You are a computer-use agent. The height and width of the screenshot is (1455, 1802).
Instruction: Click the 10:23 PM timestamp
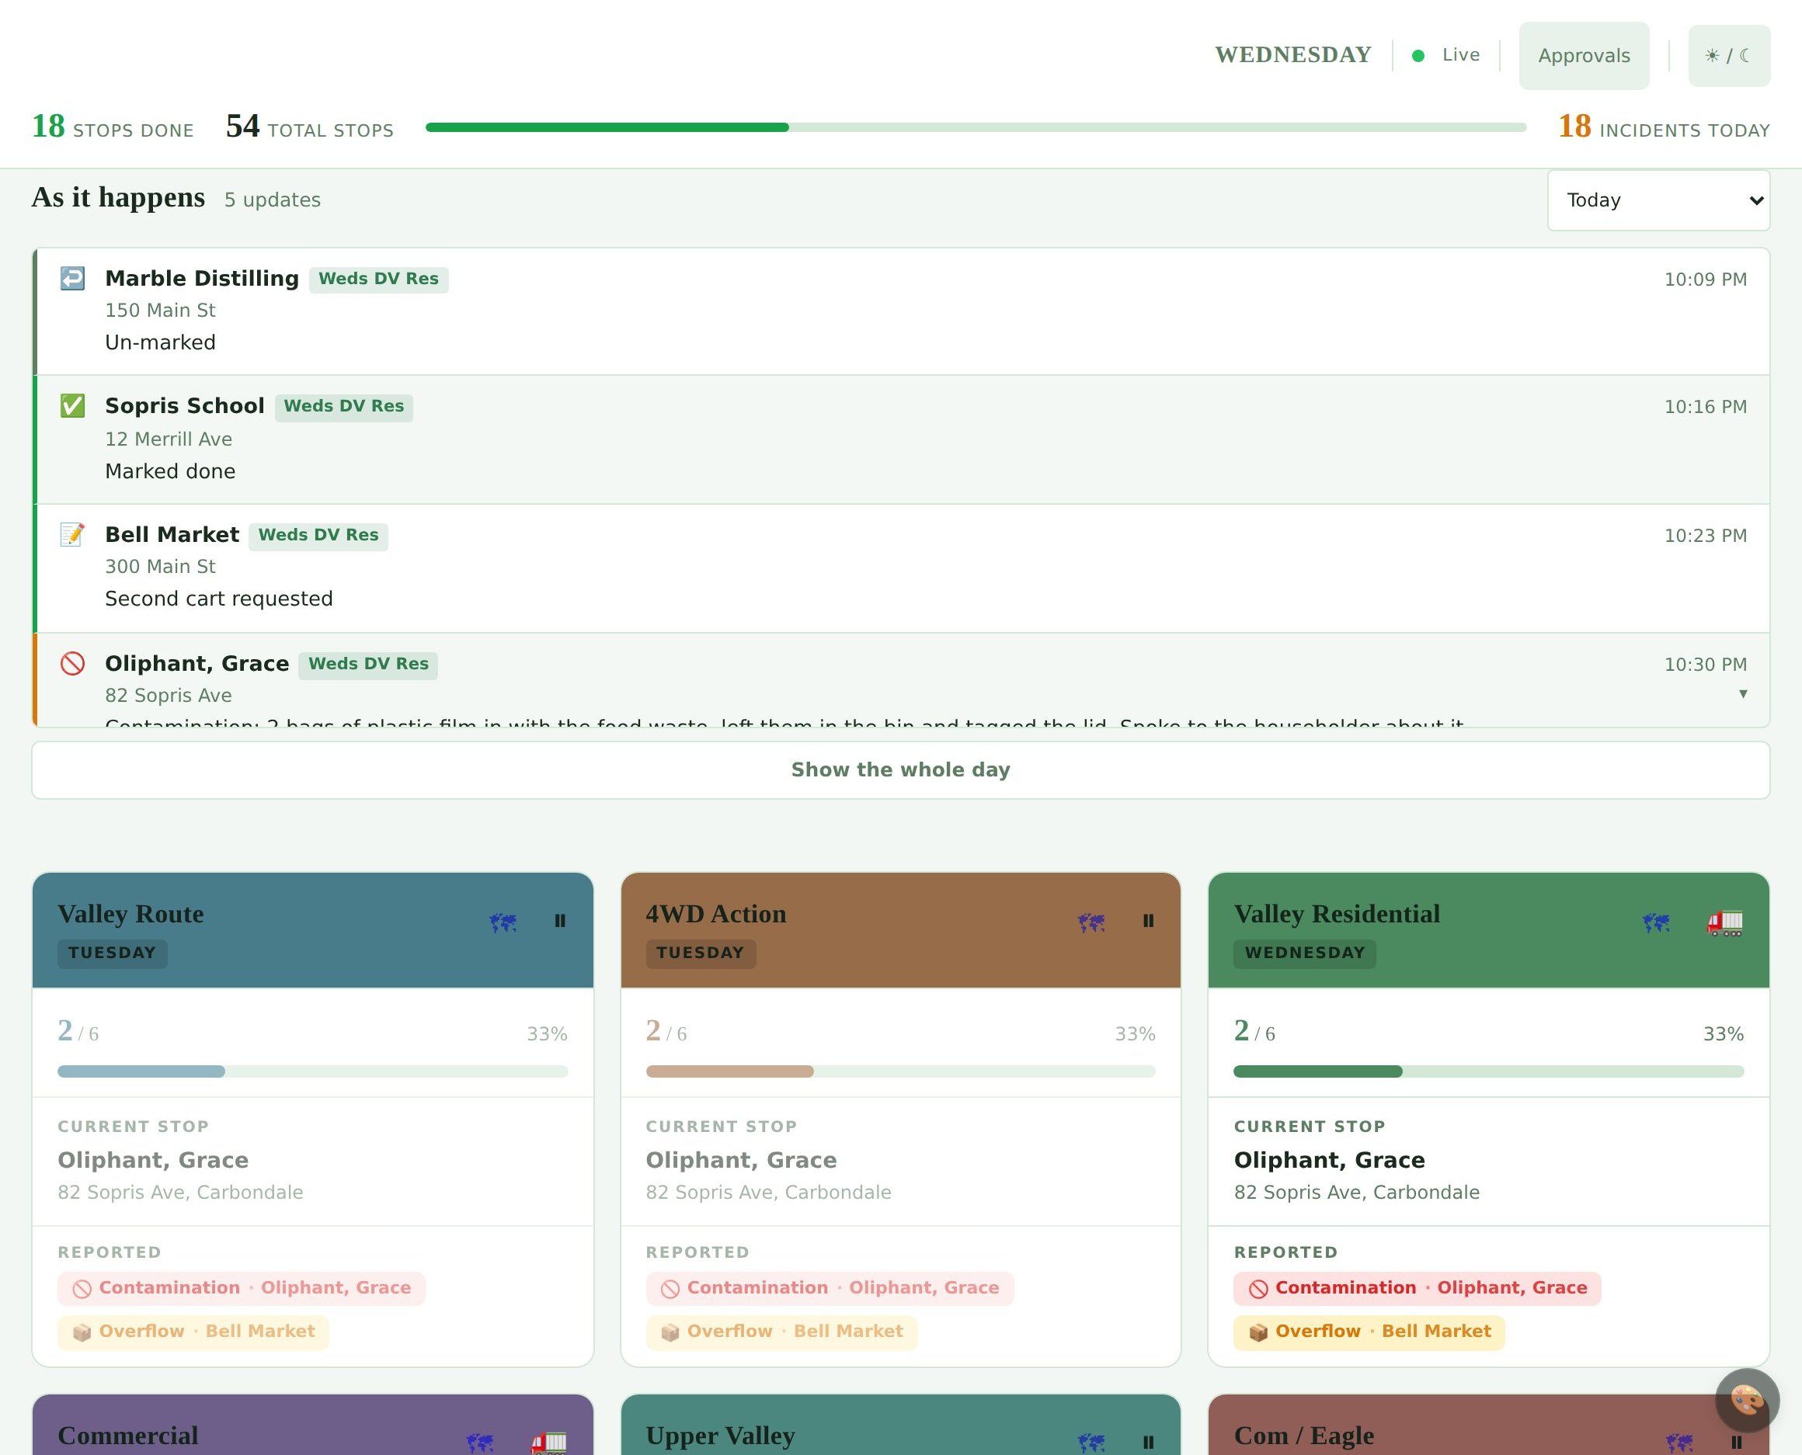(x=1706, y=536)
